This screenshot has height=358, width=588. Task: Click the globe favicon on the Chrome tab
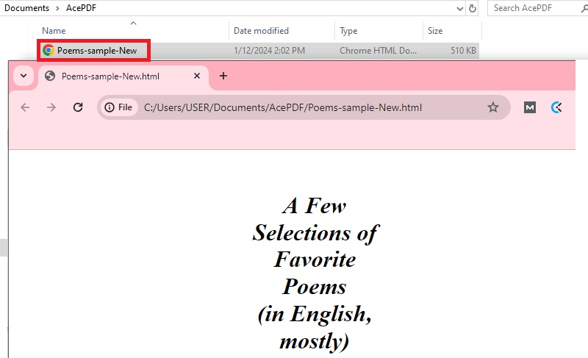(50, 76)
